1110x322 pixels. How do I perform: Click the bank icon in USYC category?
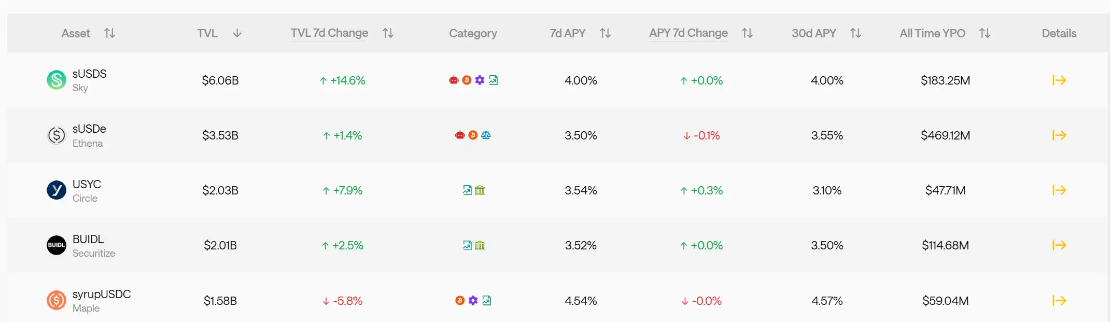click(480, 190)
